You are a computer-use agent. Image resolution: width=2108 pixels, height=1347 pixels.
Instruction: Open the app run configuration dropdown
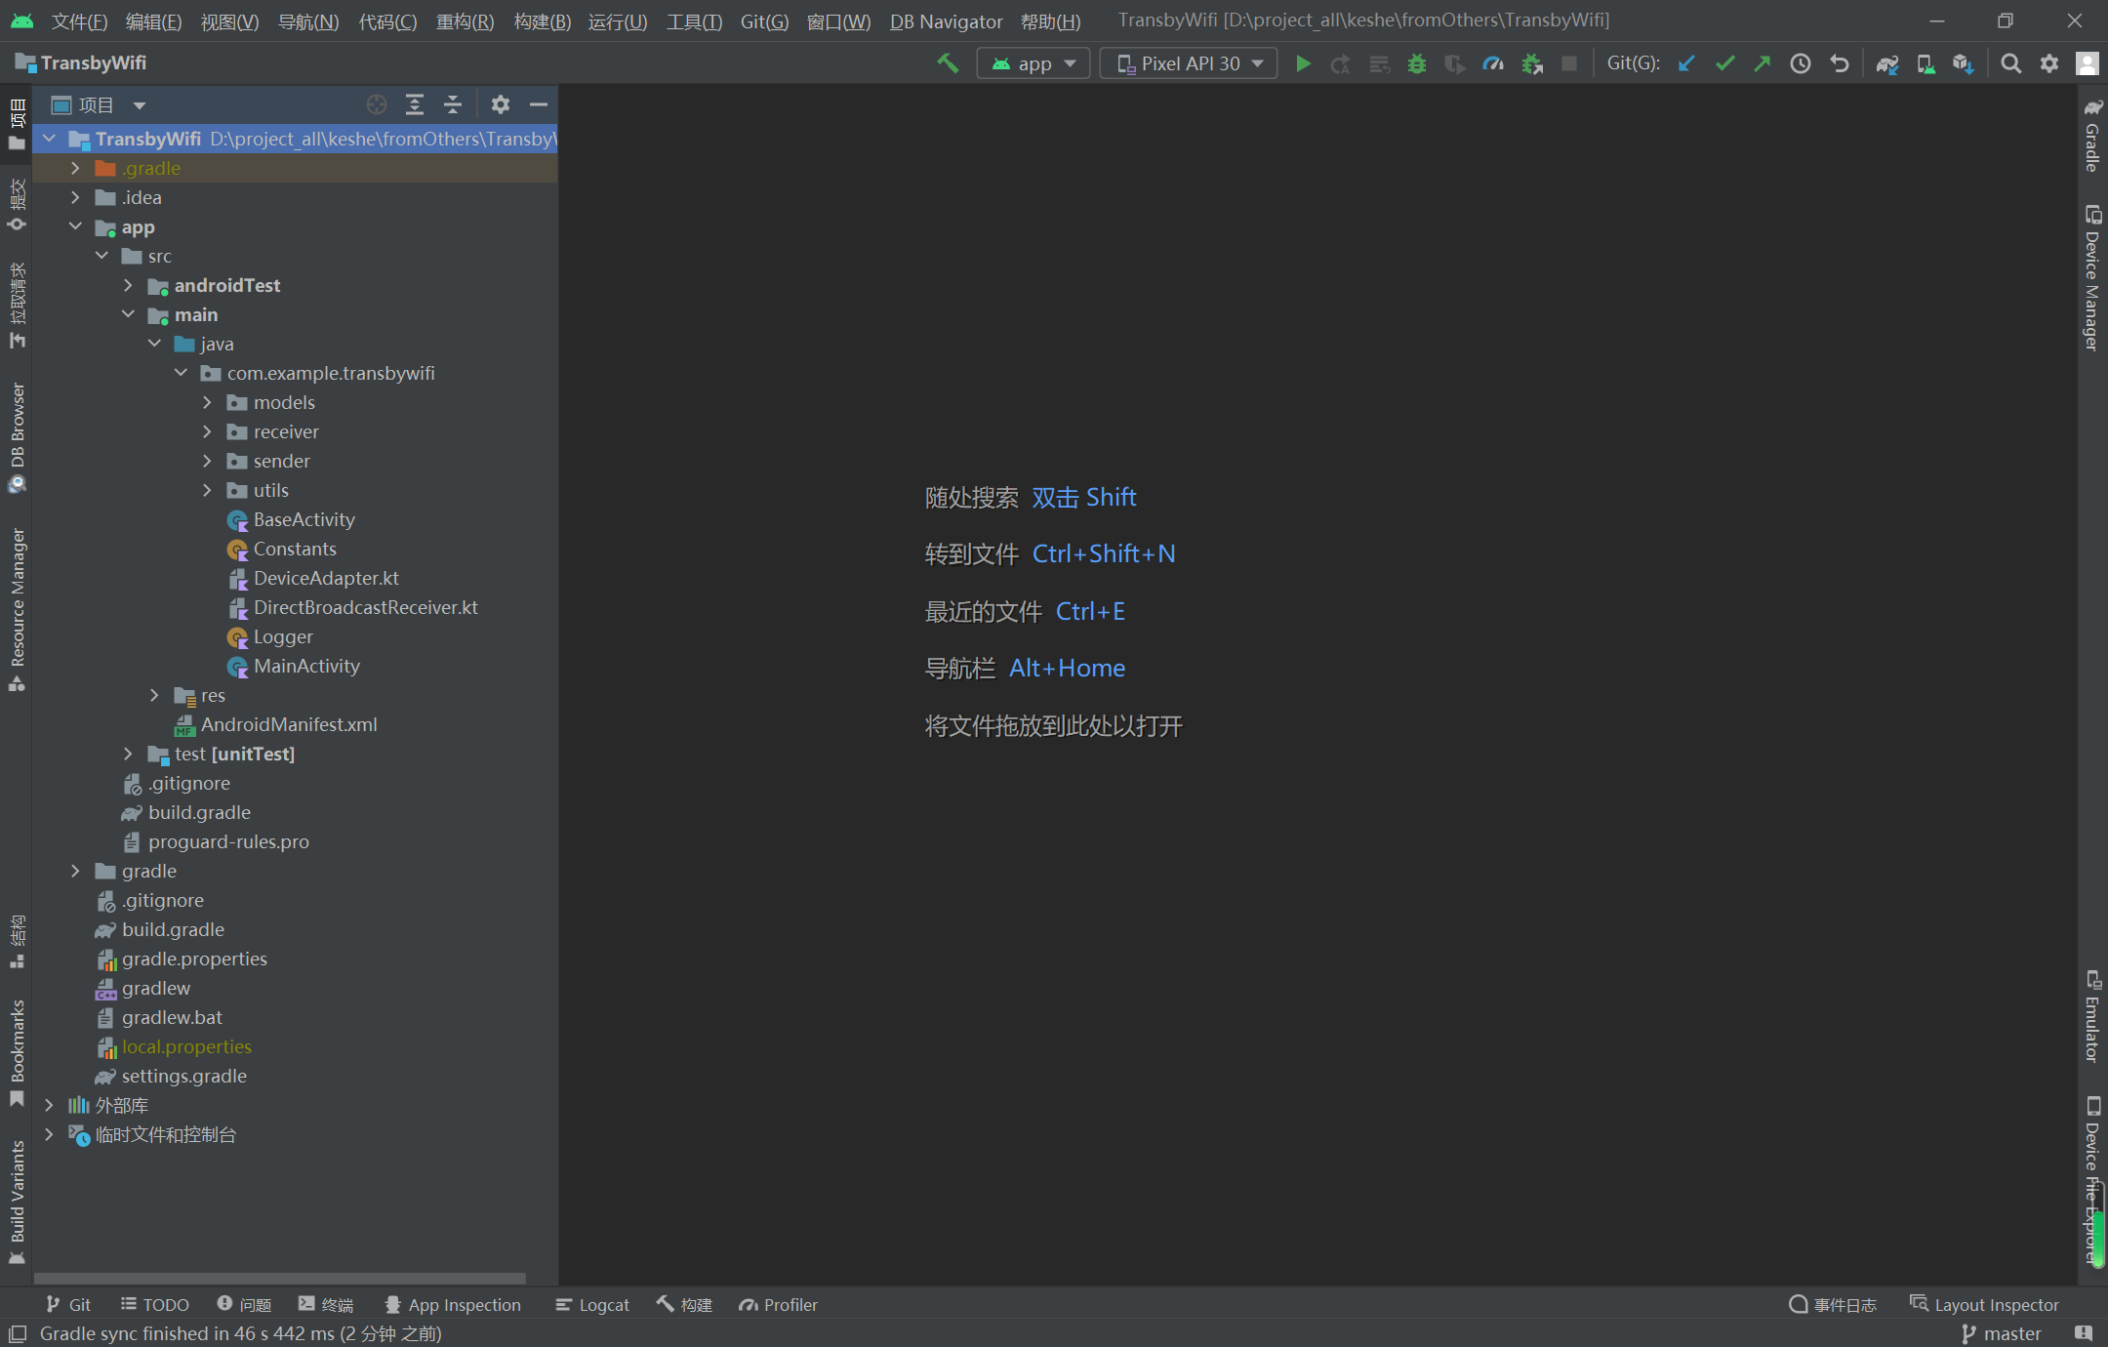(1034, 63)
